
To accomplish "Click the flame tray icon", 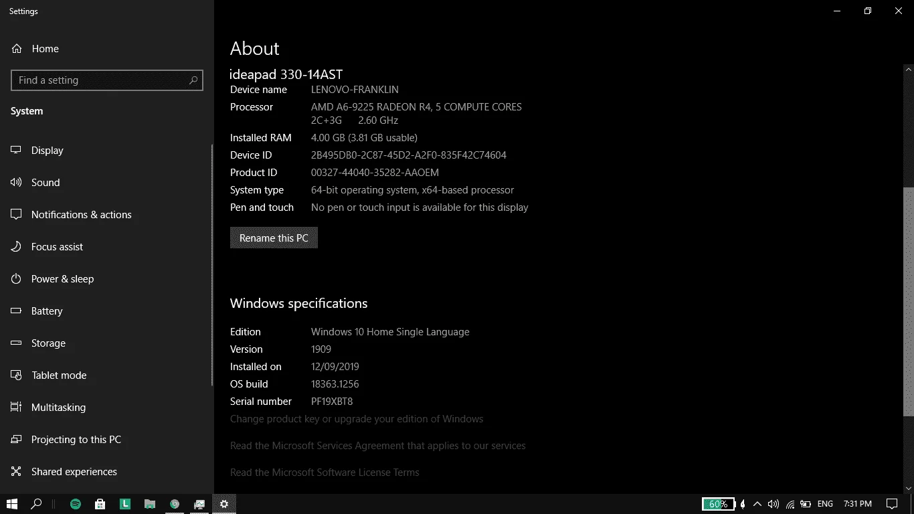I will (743, 504).
